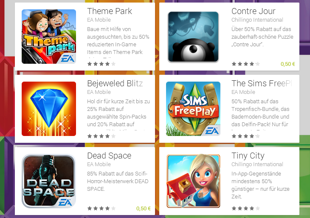Open the Contre Jour app icon
Screen dimensions: 310x218
[193, 37]
